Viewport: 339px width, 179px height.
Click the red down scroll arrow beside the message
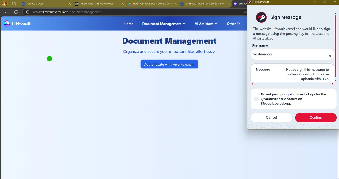(336, 81)
